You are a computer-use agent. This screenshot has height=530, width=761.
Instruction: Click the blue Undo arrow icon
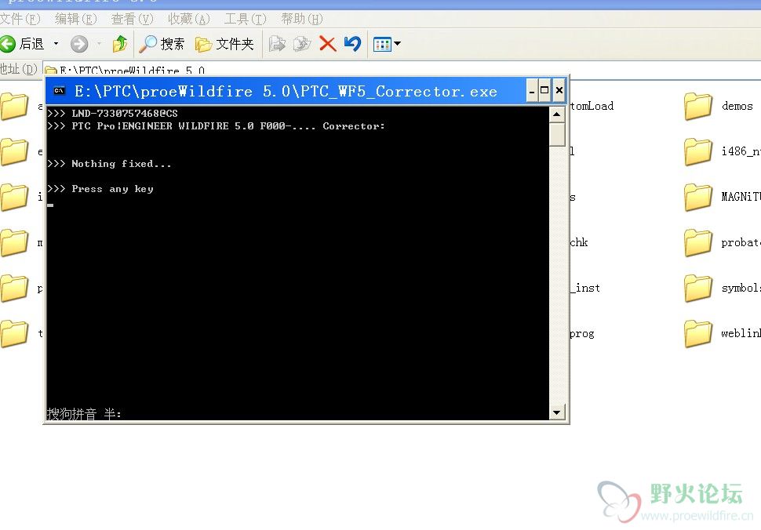[x=353, y=44]
